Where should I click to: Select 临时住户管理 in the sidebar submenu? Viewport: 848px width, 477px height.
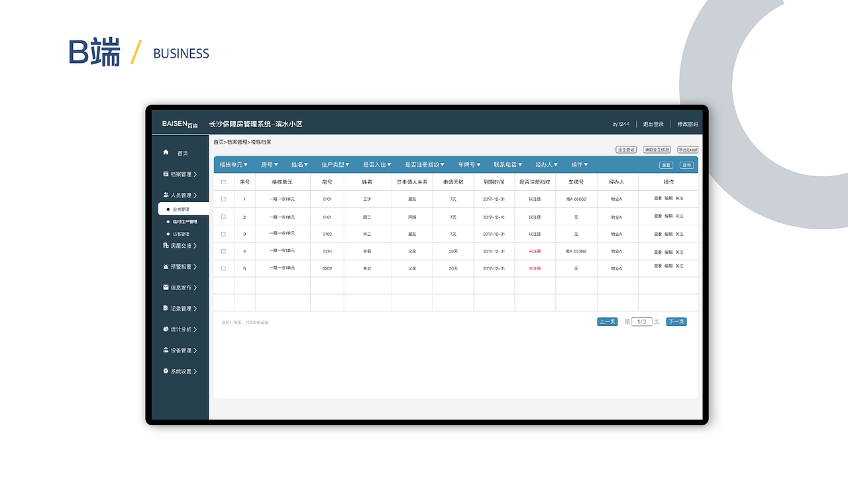click(x=185, y=222)
